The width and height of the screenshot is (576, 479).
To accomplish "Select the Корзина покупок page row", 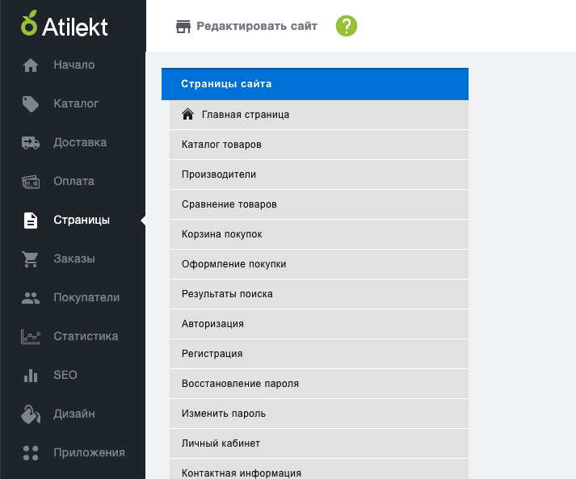I will tap(319, 234).
